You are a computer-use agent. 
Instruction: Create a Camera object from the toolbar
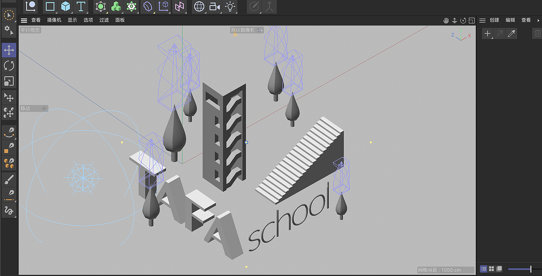point(214,6)
